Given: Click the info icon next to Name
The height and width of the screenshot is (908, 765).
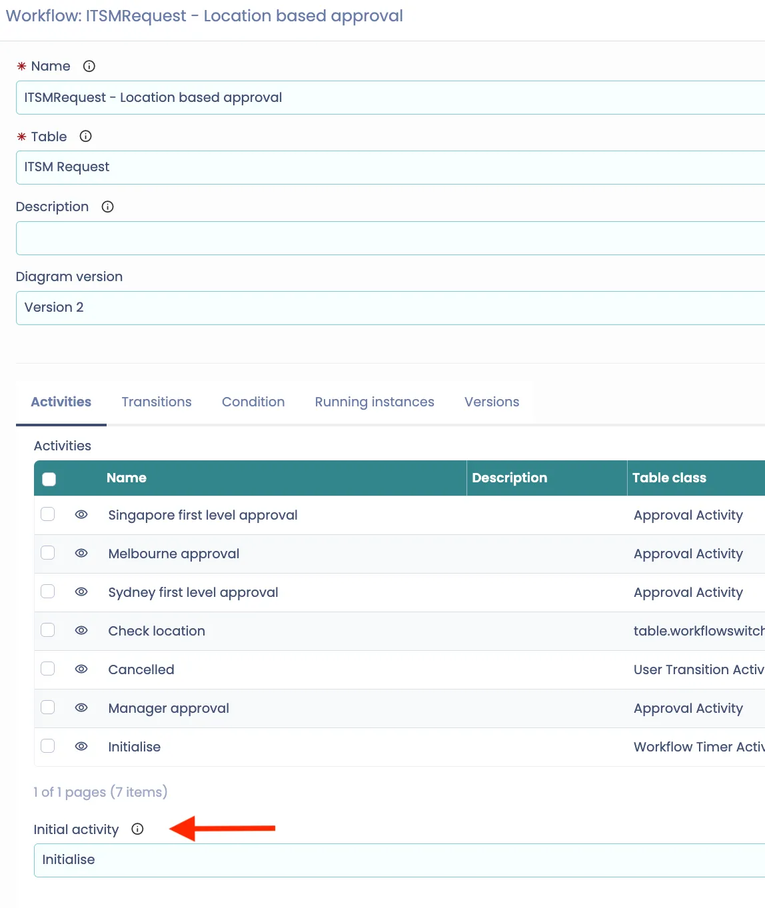Looking at the screenshot, I should coord(89,66).
